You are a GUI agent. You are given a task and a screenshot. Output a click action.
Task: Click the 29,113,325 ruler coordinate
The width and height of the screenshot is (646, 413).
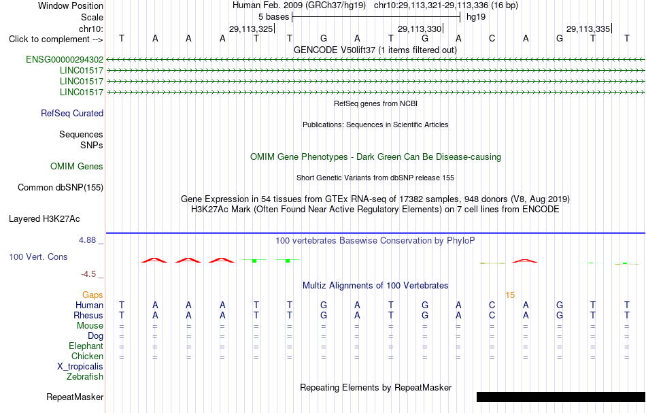tap(251, 29)
